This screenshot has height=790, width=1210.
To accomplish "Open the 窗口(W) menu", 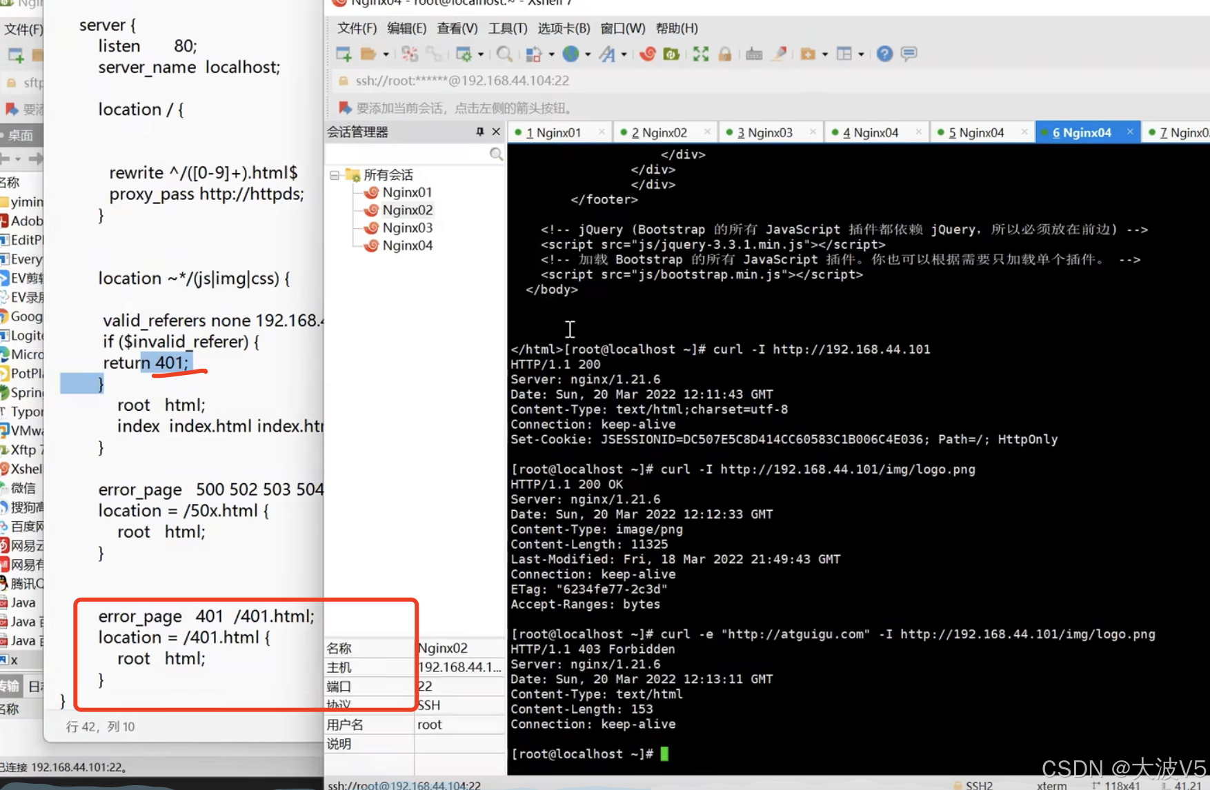I will pos(623,28).
